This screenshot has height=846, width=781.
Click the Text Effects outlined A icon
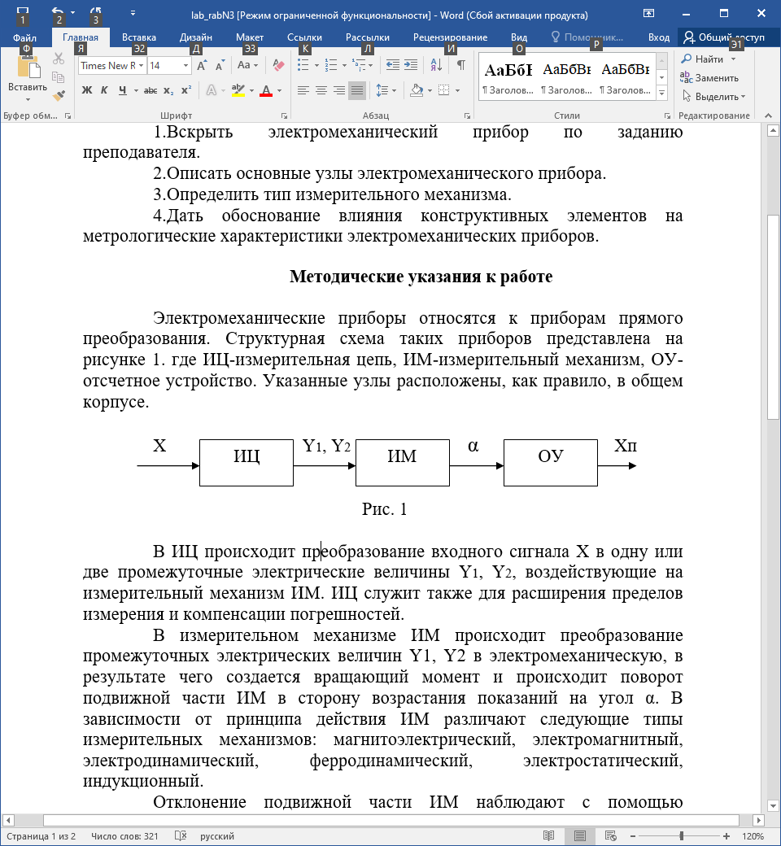[x=212, y=90]
